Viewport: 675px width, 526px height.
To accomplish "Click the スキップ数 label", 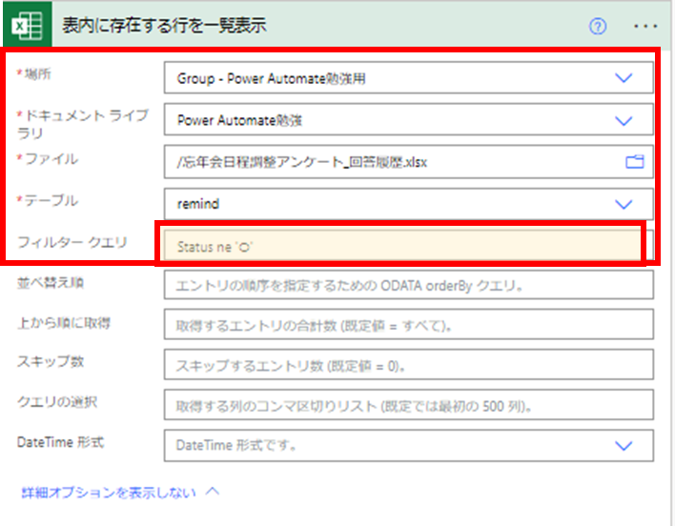I will pos(50,362).
